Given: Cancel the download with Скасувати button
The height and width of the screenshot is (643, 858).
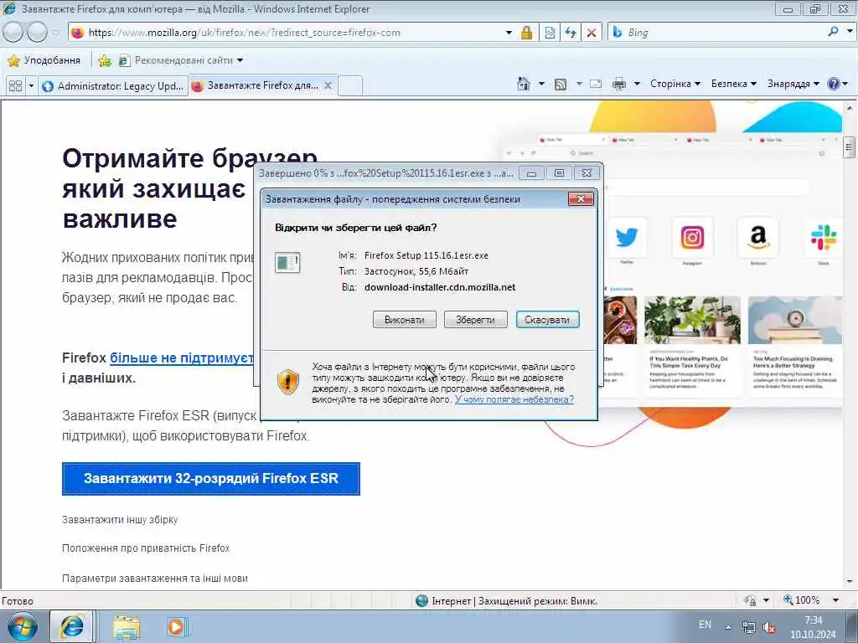Looking at the screenshot, I should [x=547, y=320].
